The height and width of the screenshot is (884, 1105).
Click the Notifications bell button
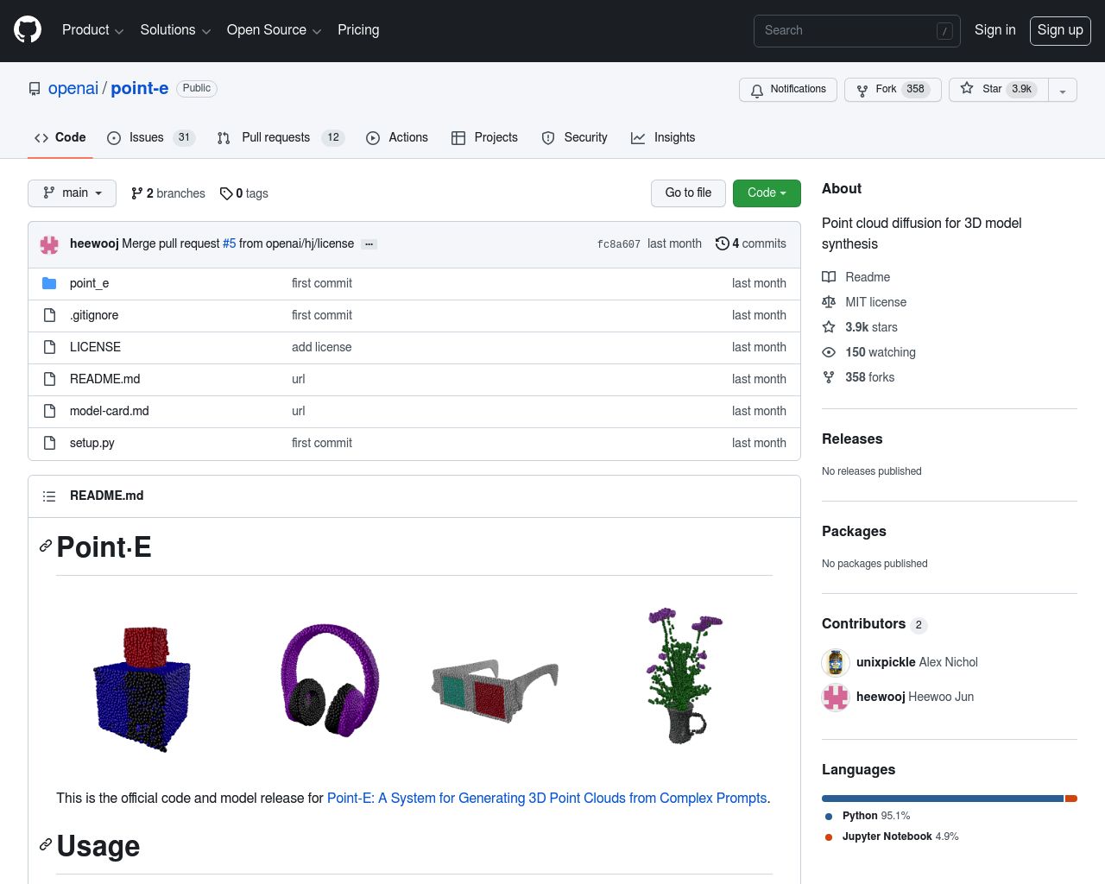pyautogui.click(x=788, y=90)
